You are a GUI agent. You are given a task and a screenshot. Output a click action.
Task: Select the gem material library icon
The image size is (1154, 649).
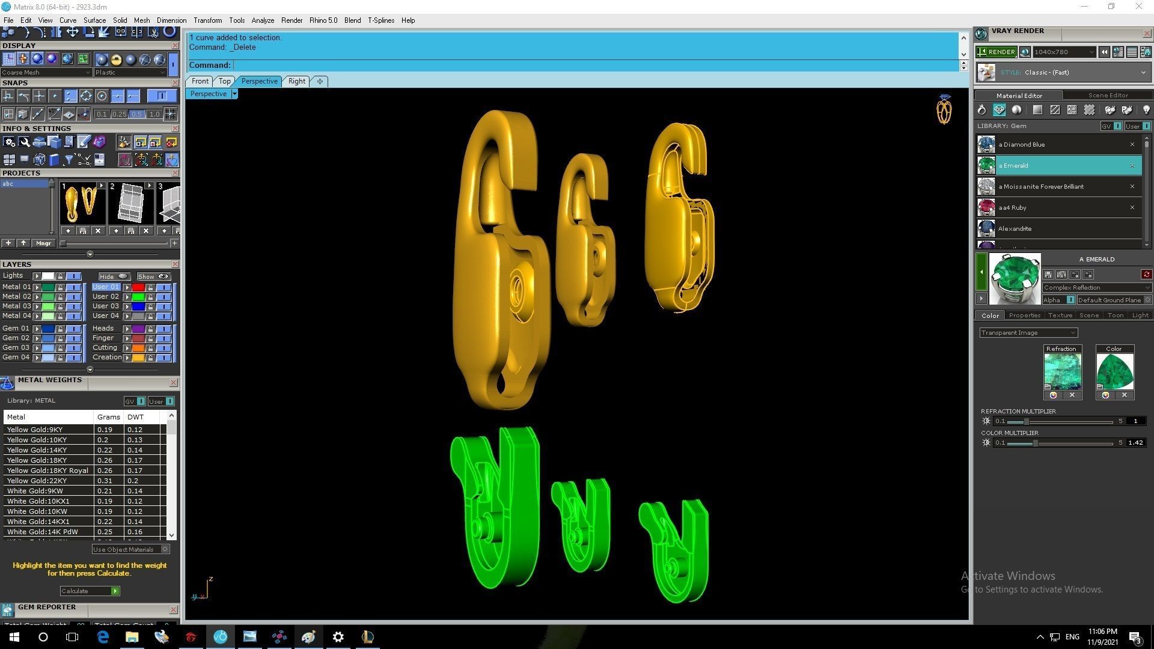click(x=999, y=110)
